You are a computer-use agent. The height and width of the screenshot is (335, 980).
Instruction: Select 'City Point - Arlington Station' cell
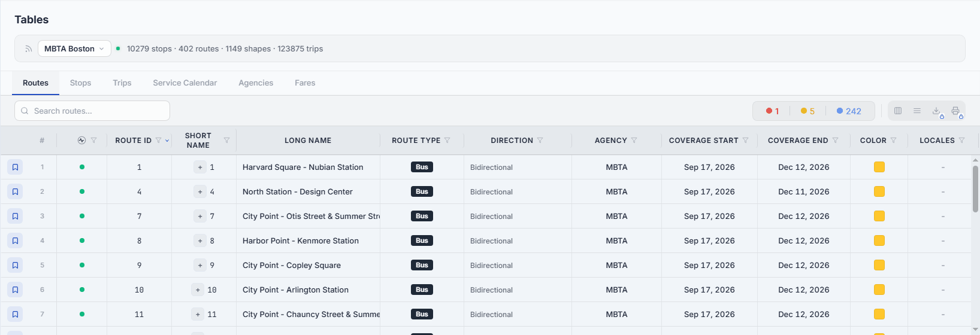[x=308, y=290]
